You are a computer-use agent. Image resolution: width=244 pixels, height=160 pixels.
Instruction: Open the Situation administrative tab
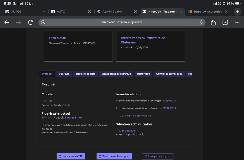tap(116, 74)
